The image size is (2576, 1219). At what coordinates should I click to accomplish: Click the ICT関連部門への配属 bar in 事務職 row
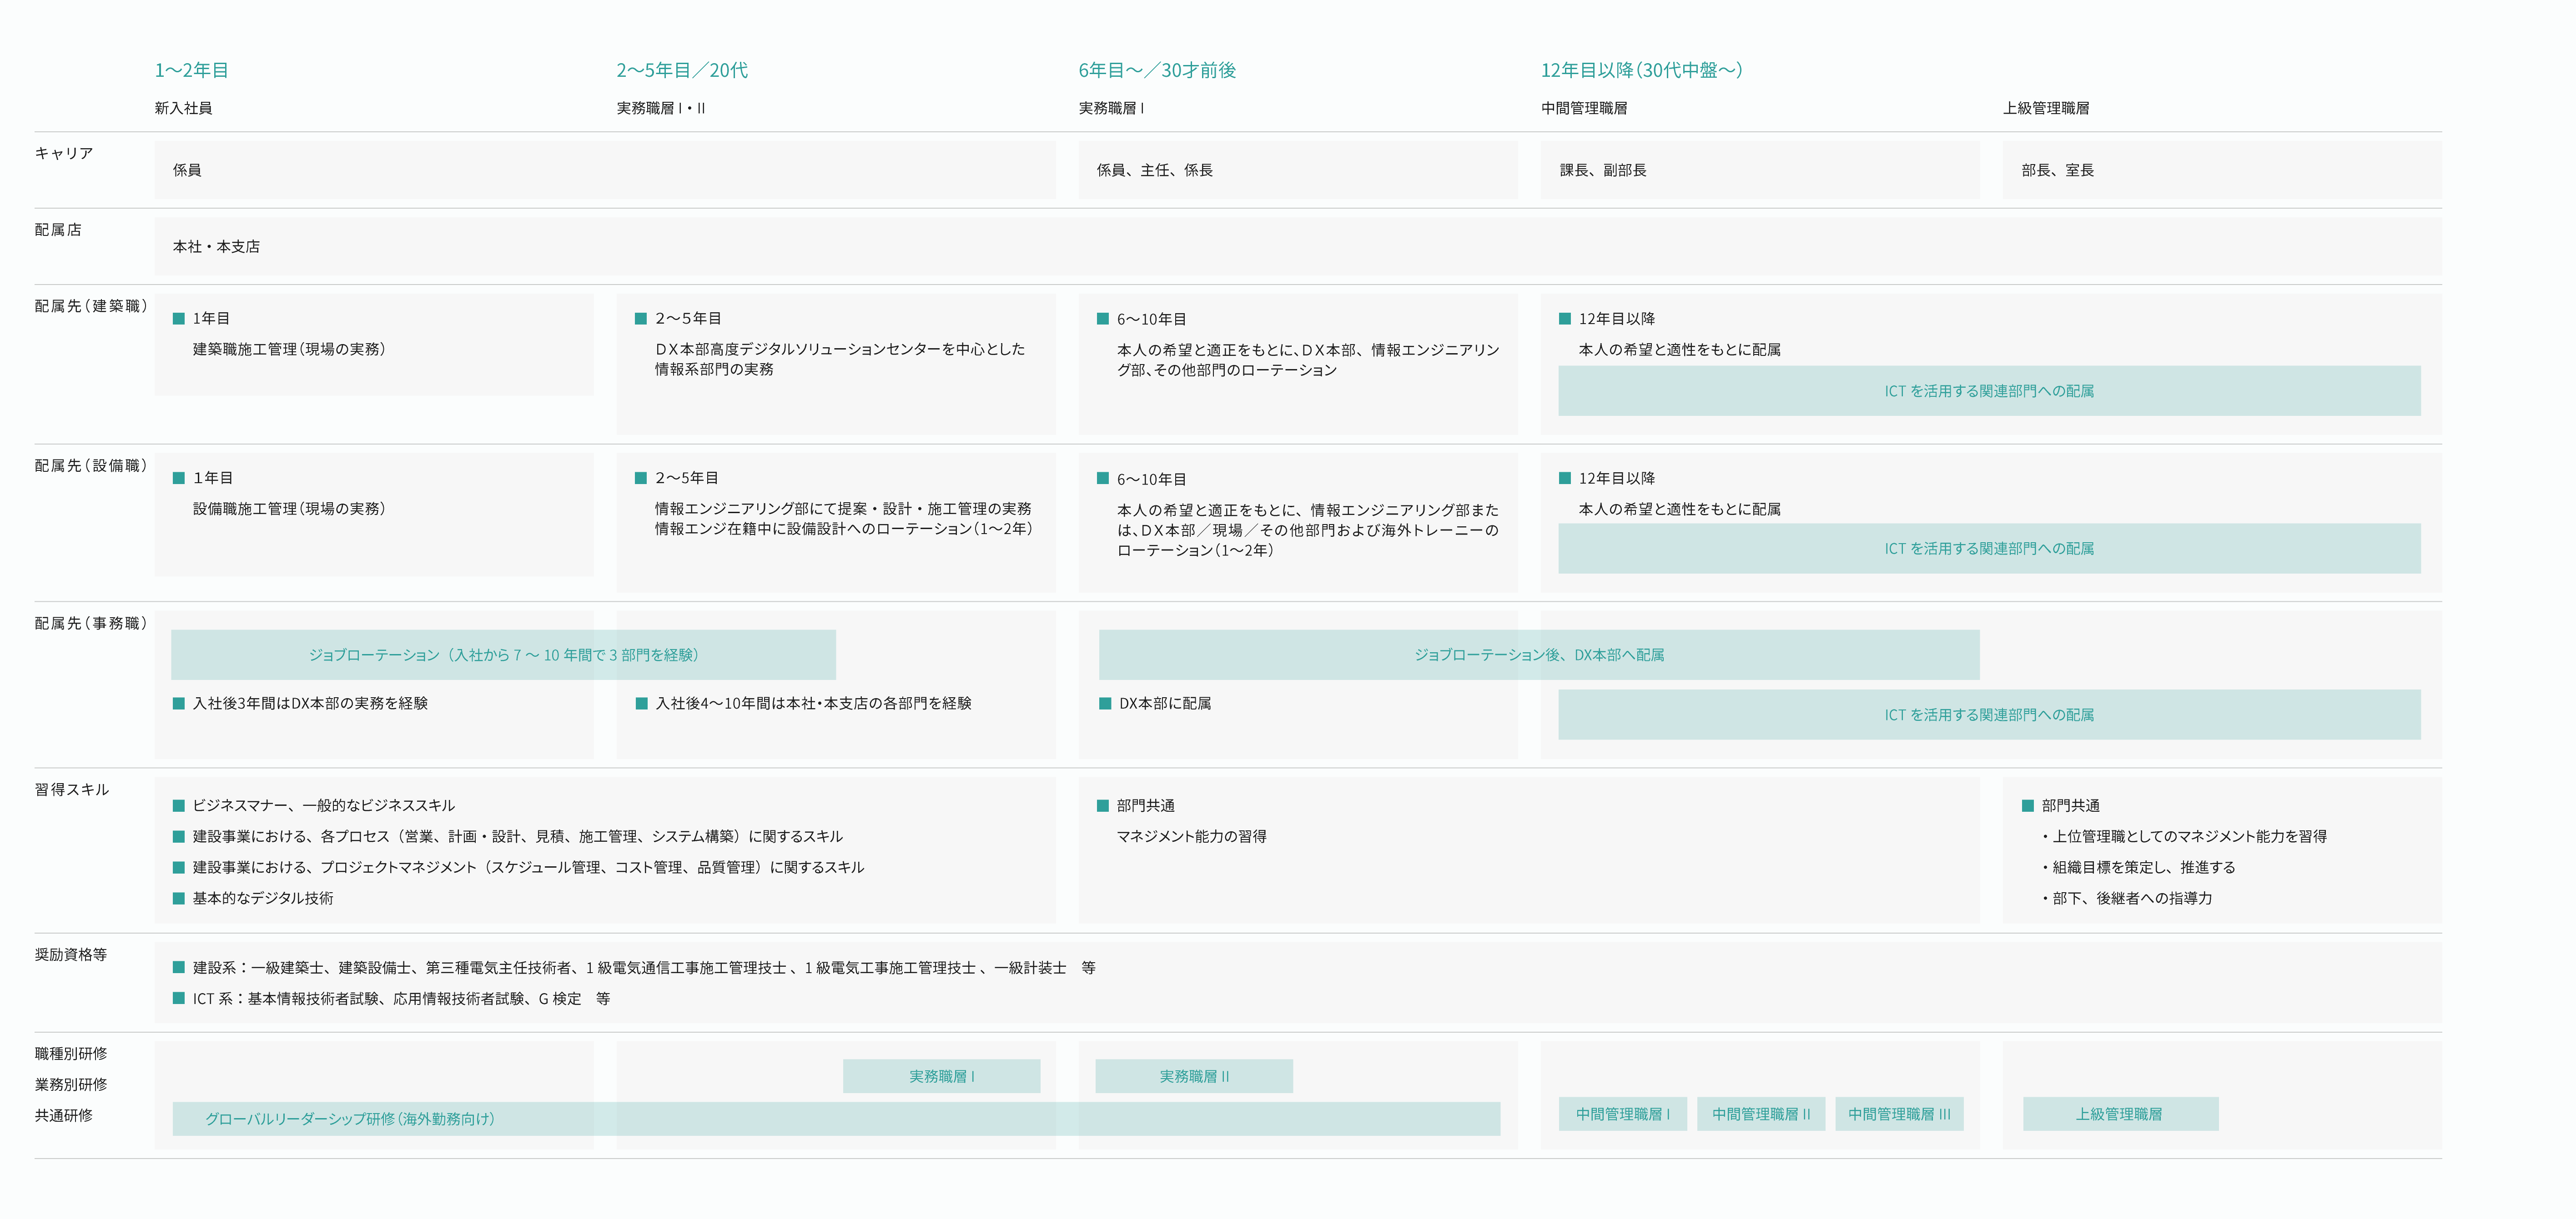click(x=1988, y=714)
